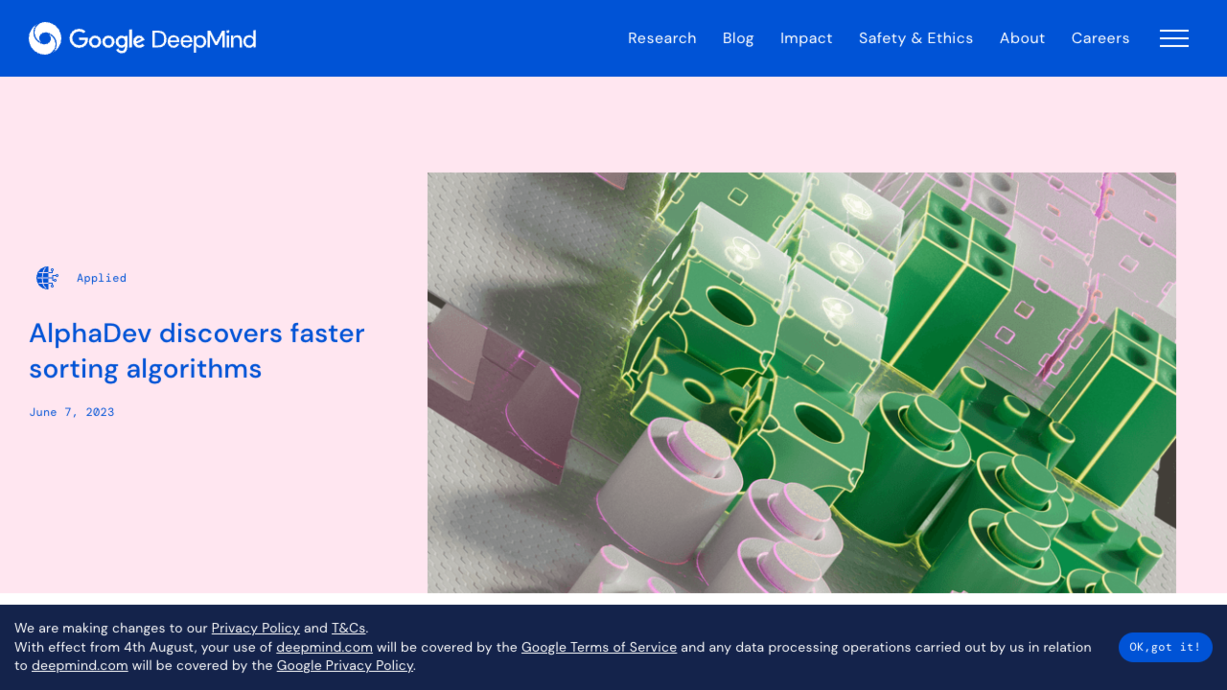The image size is (1227, 690).
Task: Click the Applied category label
Action: click(102, 278)
